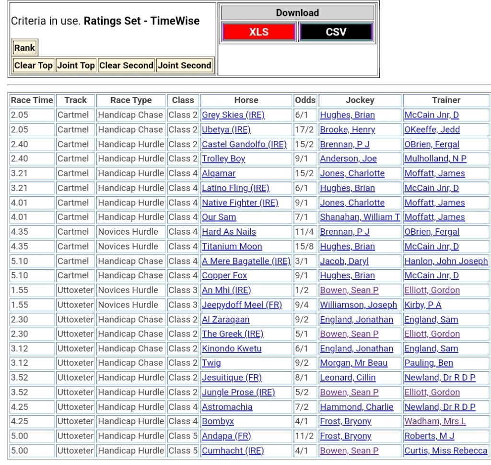
Task: Select jockey Morgan, Mr Beau link
Action: tap(353, 363)
